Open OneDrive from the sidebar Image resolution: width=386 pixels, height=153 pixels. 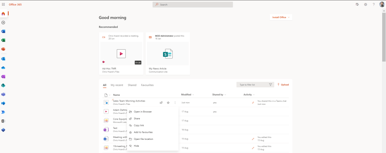(3, 68)
